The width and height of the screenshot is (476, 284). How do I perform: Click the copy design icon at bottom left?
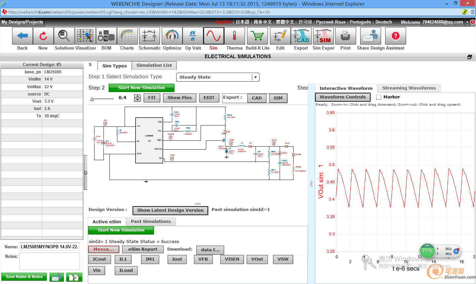pyautogui.click(x=74, y=277)
